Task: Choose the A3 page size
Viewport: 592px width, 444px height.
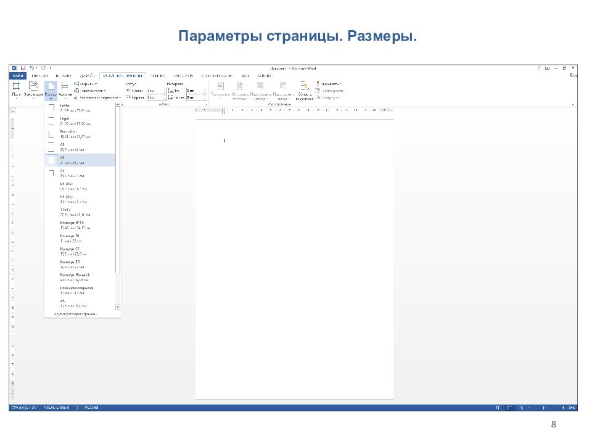Action: pos(80,147)
